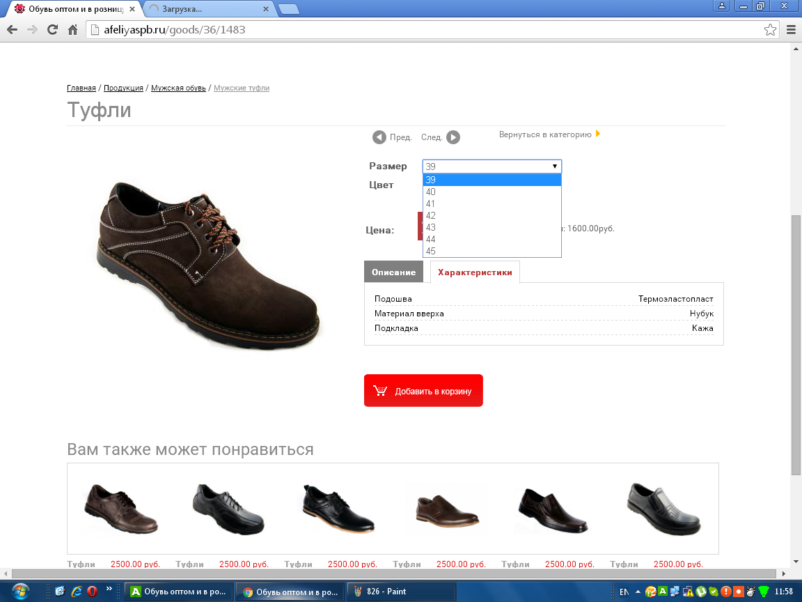The width and height of the screenshot is (802, 602).
Task: Bookmark this page with the star icon
Action: pos(770,30)
